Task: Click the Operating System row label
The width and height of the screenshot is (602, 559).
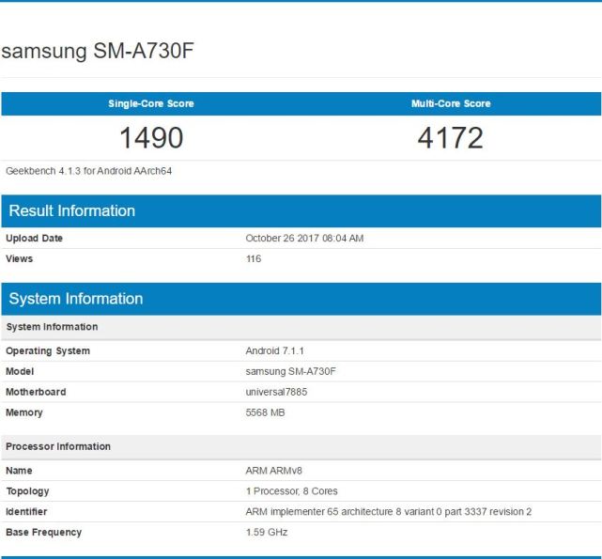Action: pyautogui.click(x=48, y=351)
